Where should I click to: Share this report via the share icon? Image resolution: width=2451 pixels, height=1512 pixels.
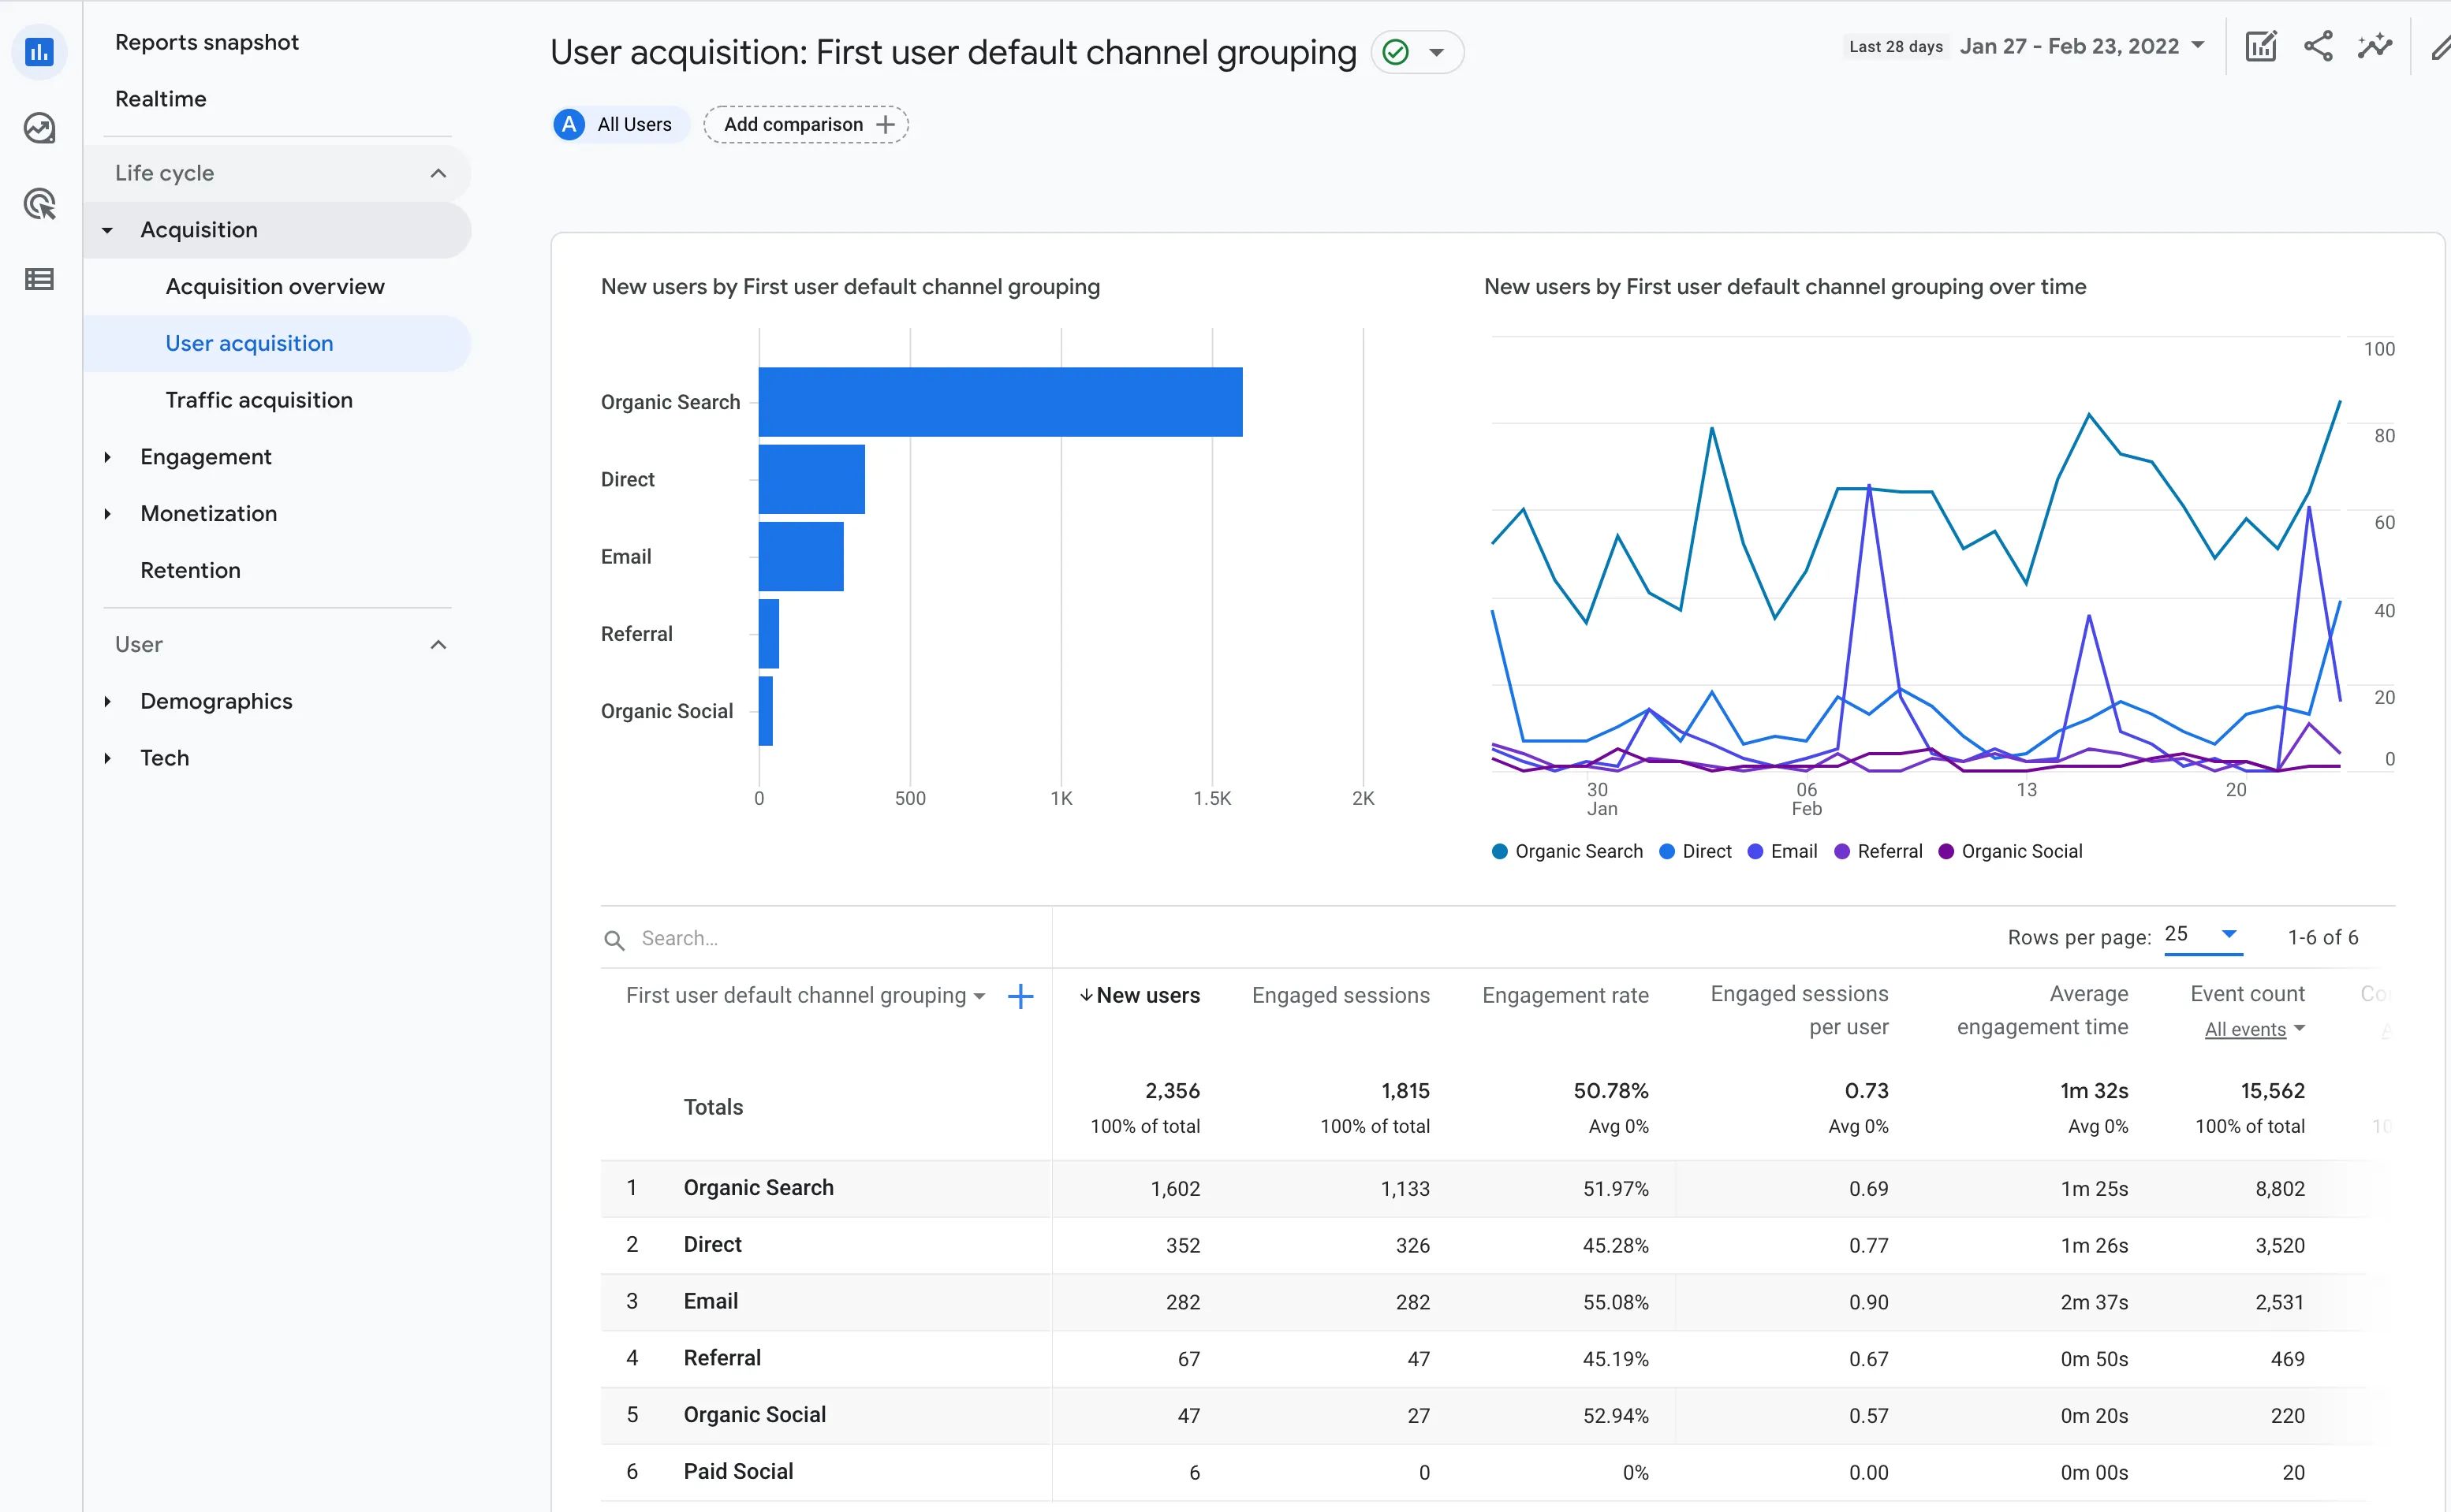pyautogui.click(x=2318, y=46)
